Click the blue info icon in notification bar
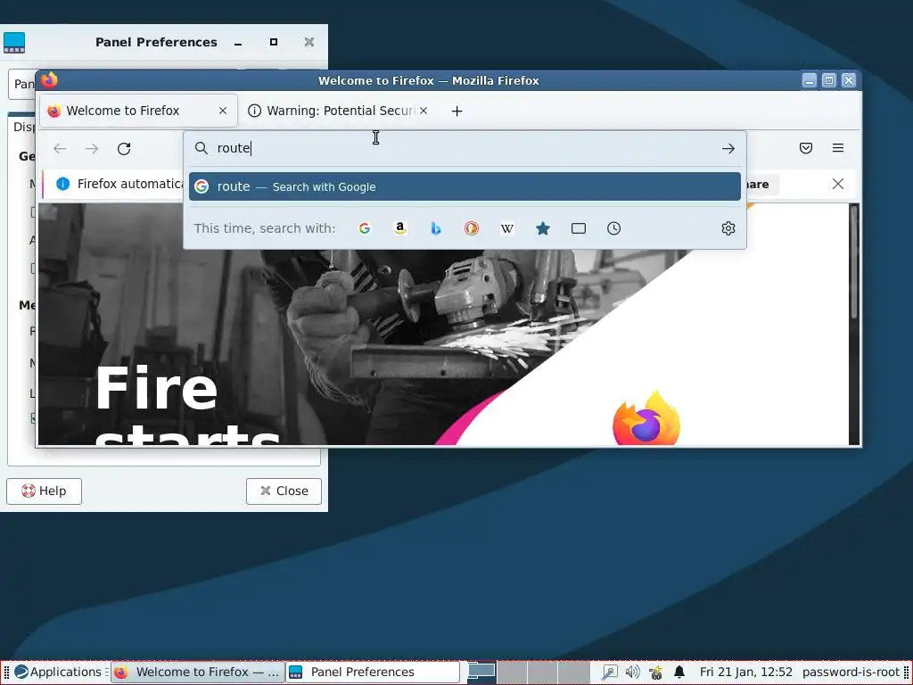This screenshot has height=685, width=913. point(63,184)
